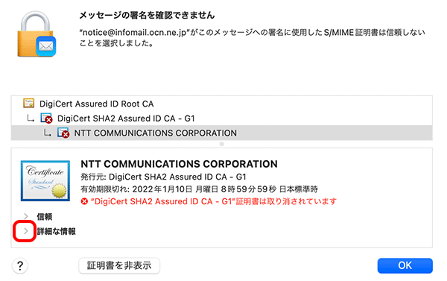Click the DigiCert Assured ID Root CA certificate icon

click(x=29, y=104)
